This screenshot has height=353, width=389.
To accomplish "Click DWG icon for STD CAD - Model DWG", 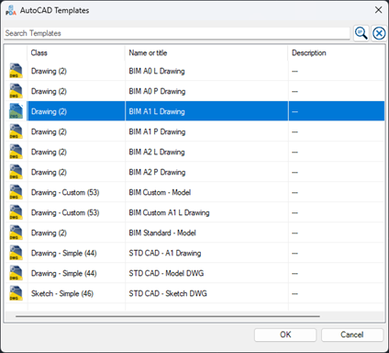I will point(16,273).
